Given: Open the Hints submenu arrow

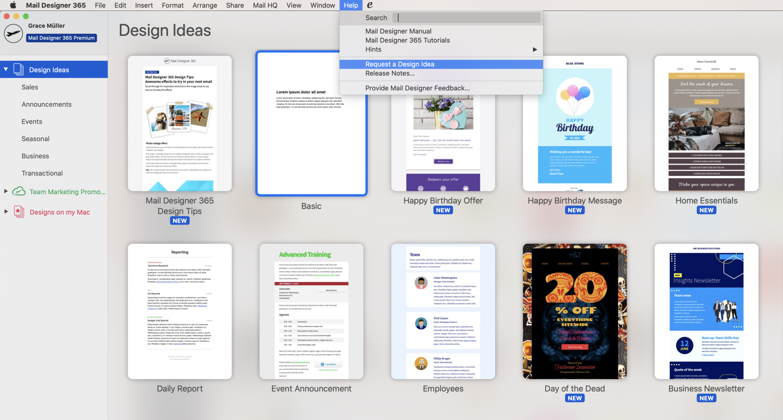Looking at the screenshot, I should click(534, 49).
